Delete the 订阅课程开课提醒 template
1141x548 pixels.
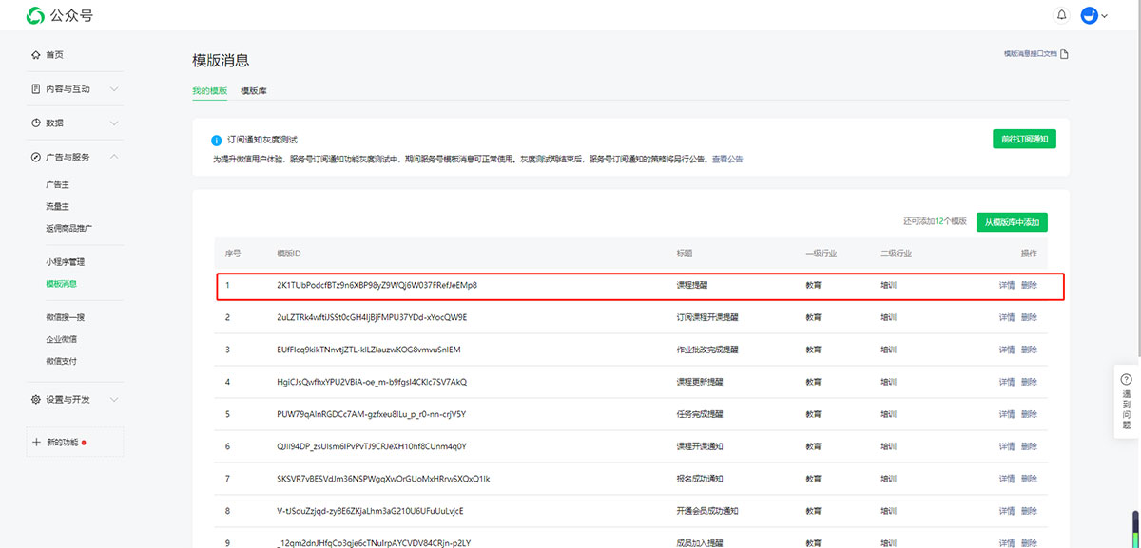[1029, 317]
